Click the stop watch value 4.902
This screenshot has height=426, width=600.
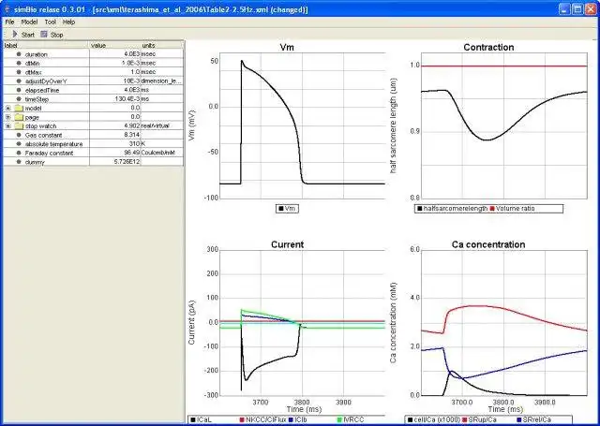(132, 126)
